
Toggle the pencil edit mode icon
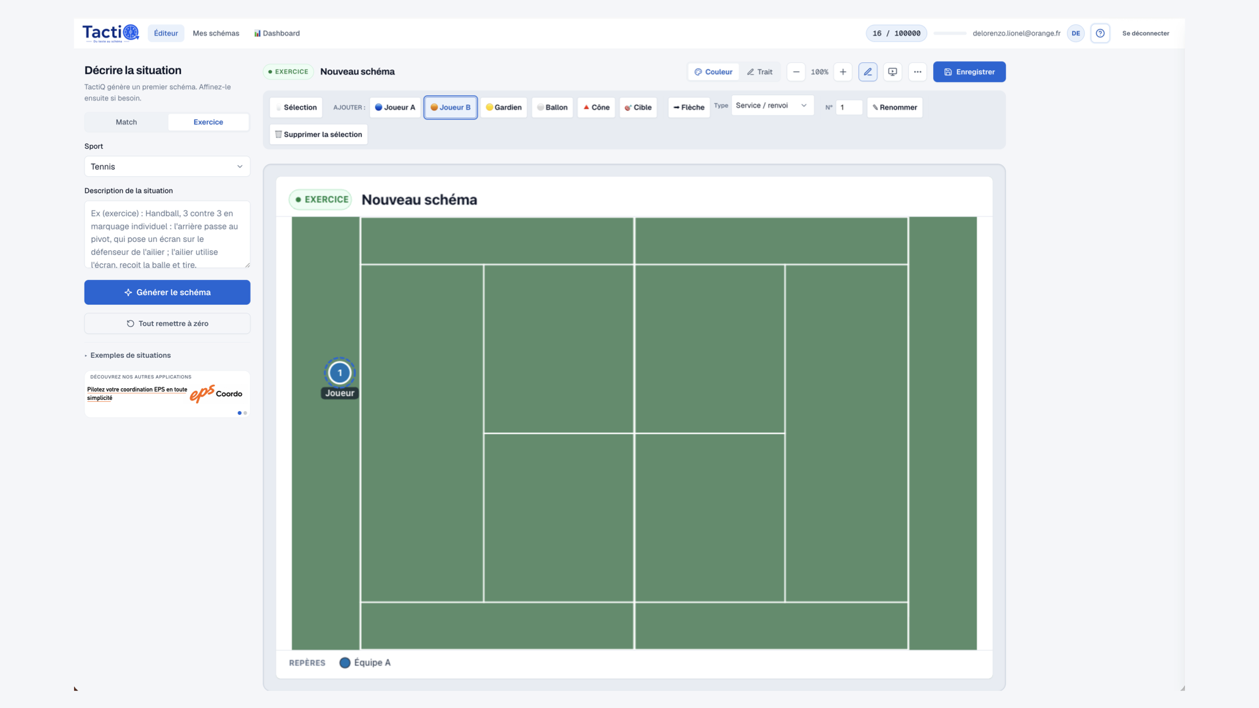tap(868, 72)
